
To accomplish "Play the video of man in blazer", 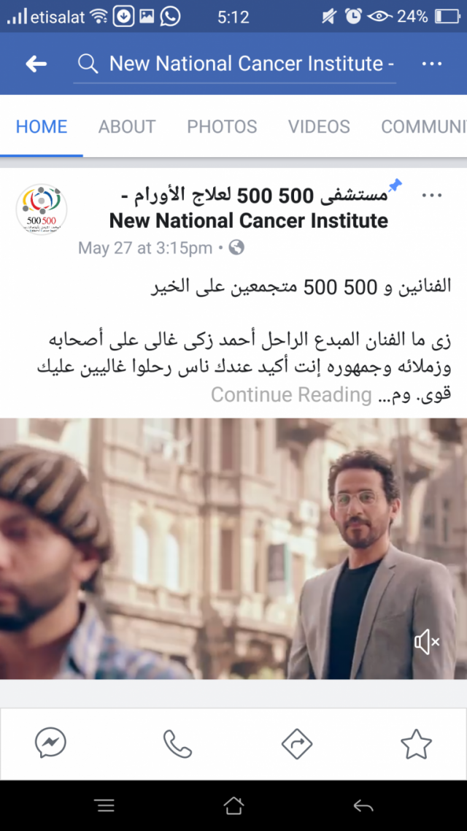I will coord(233,548).
